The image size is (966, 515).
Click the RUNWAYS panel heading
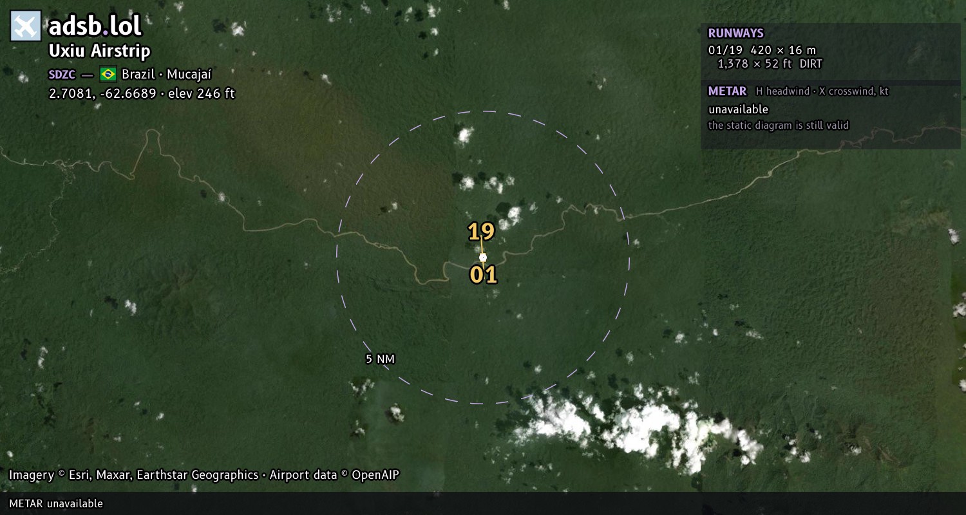tap(735, 33)
